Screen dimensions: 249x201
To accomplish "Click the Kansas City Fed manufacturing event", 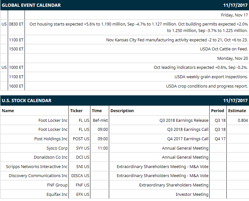I will point(177,40).
